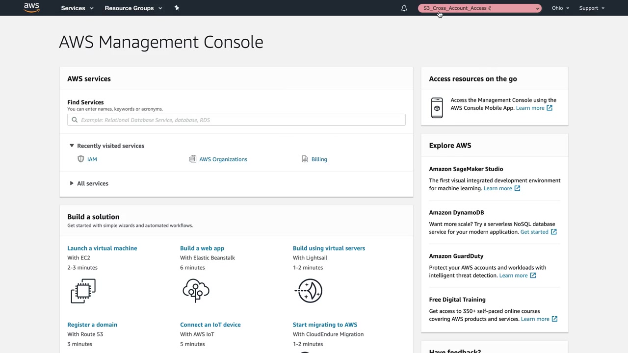This screenshot has width=628, height=353.
Task: Open the notifications bell
Action: (404, 8)
